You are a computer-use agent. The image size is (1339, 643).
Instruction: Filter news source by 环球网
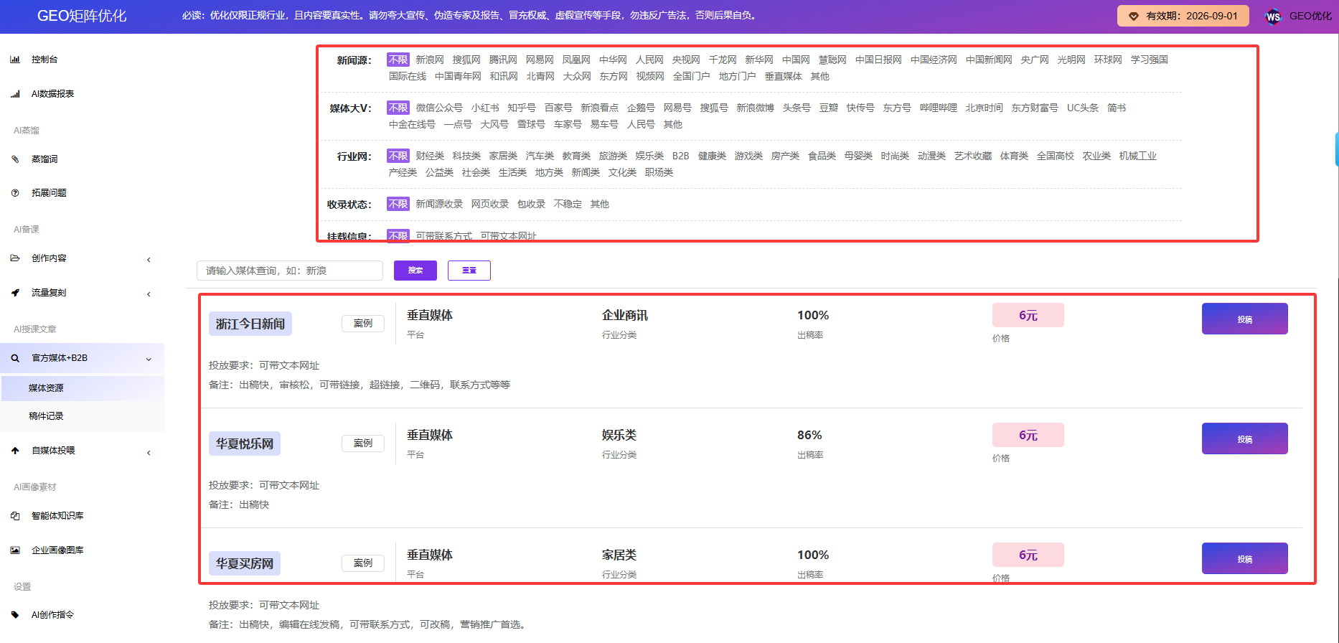pos(1108,60)
